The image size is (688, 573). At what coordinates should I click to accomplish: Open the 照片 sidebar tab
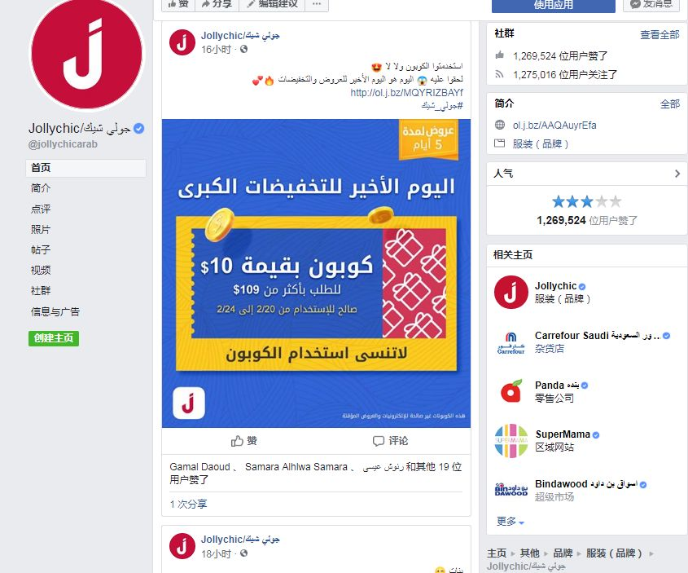click(x=41, y=229)
